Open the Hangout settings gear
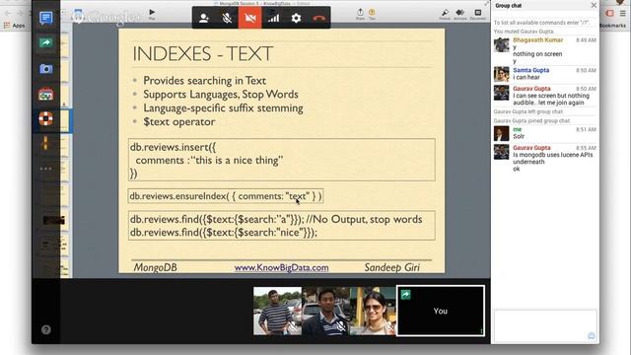 coord(296,18)
